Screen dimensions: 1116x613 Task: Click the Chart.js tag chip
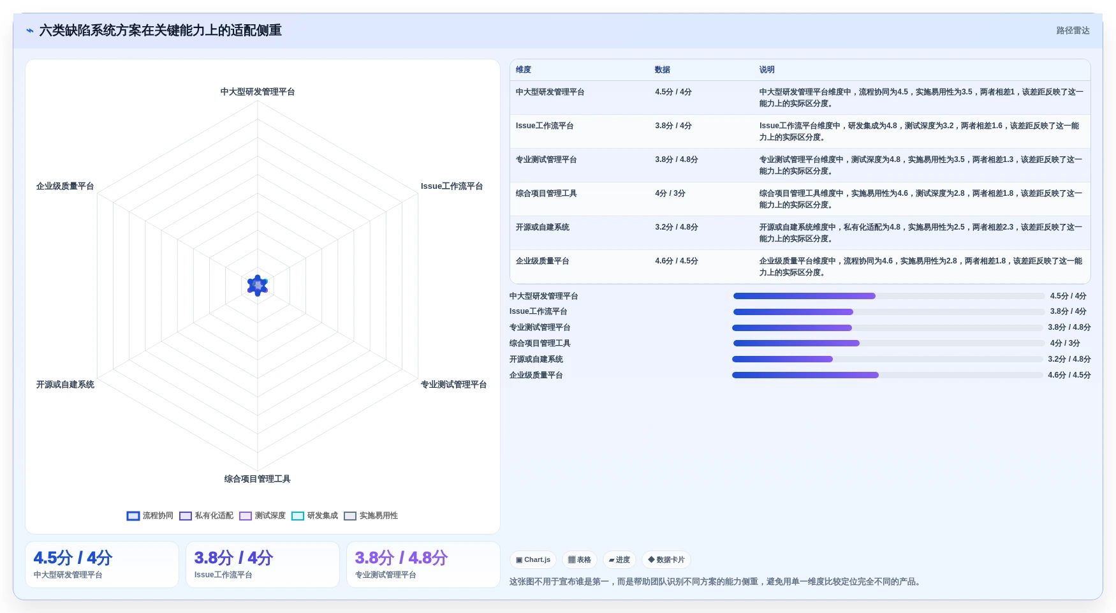(533, 560)
